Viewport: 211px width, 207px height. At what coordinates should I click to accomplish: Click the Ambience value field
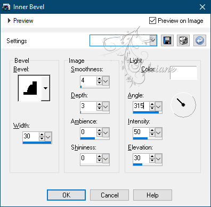(x=88, y=133)
